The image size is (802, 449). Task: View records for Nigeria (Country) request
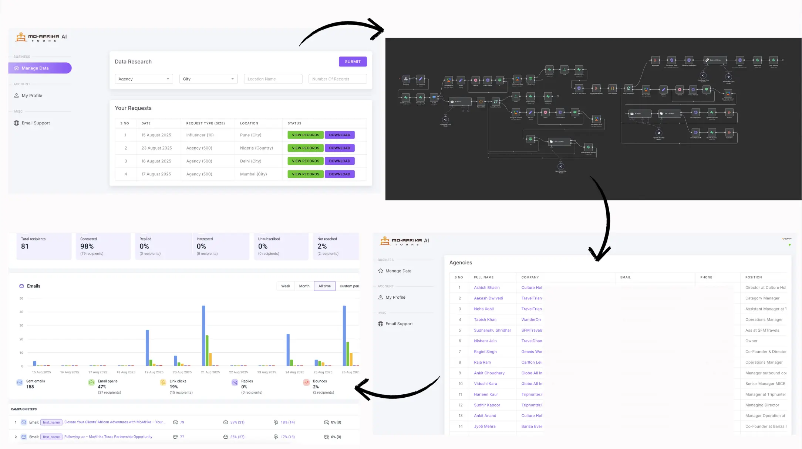coord(306,148)
